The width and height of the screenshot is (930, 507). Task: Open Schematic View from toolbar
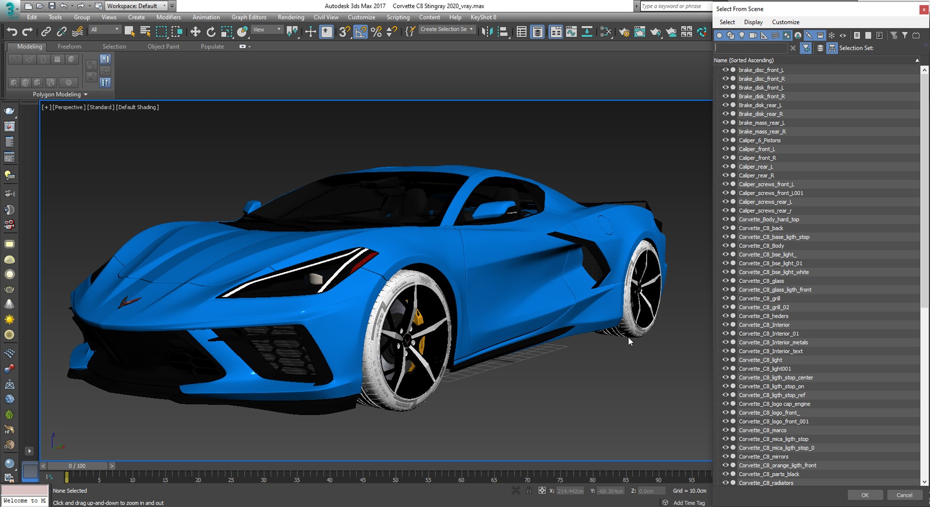(x=587, y=32)
